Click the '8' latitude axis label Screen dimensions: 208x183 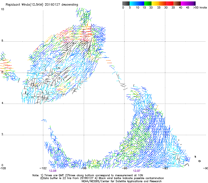pyautogui.click(x=2, y=41)
